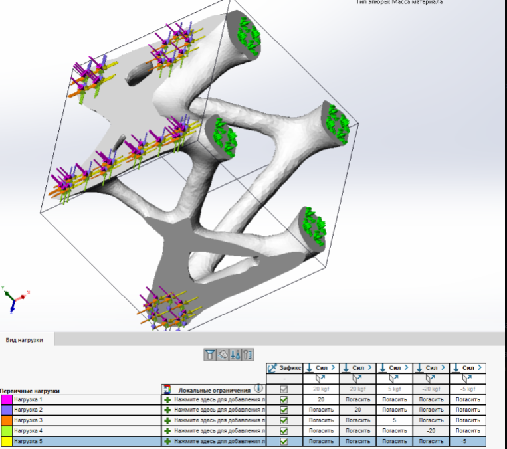Expand chevron of the -20 kgf Сил column
507x449 pixels.
click(x=443, y=367)
